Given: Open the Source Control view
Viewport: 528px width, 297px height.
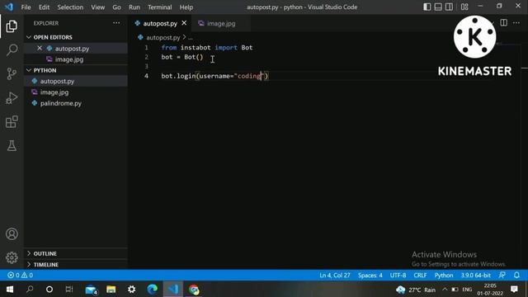Looking at the screenshot, I should (x=12, y=73).
